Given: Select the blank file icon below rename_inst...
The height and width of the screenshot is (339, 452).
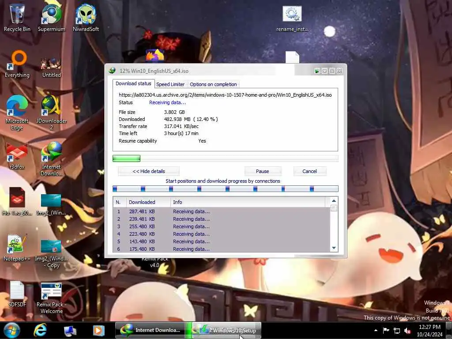Looking at the screenshot, I should point(292,57).
